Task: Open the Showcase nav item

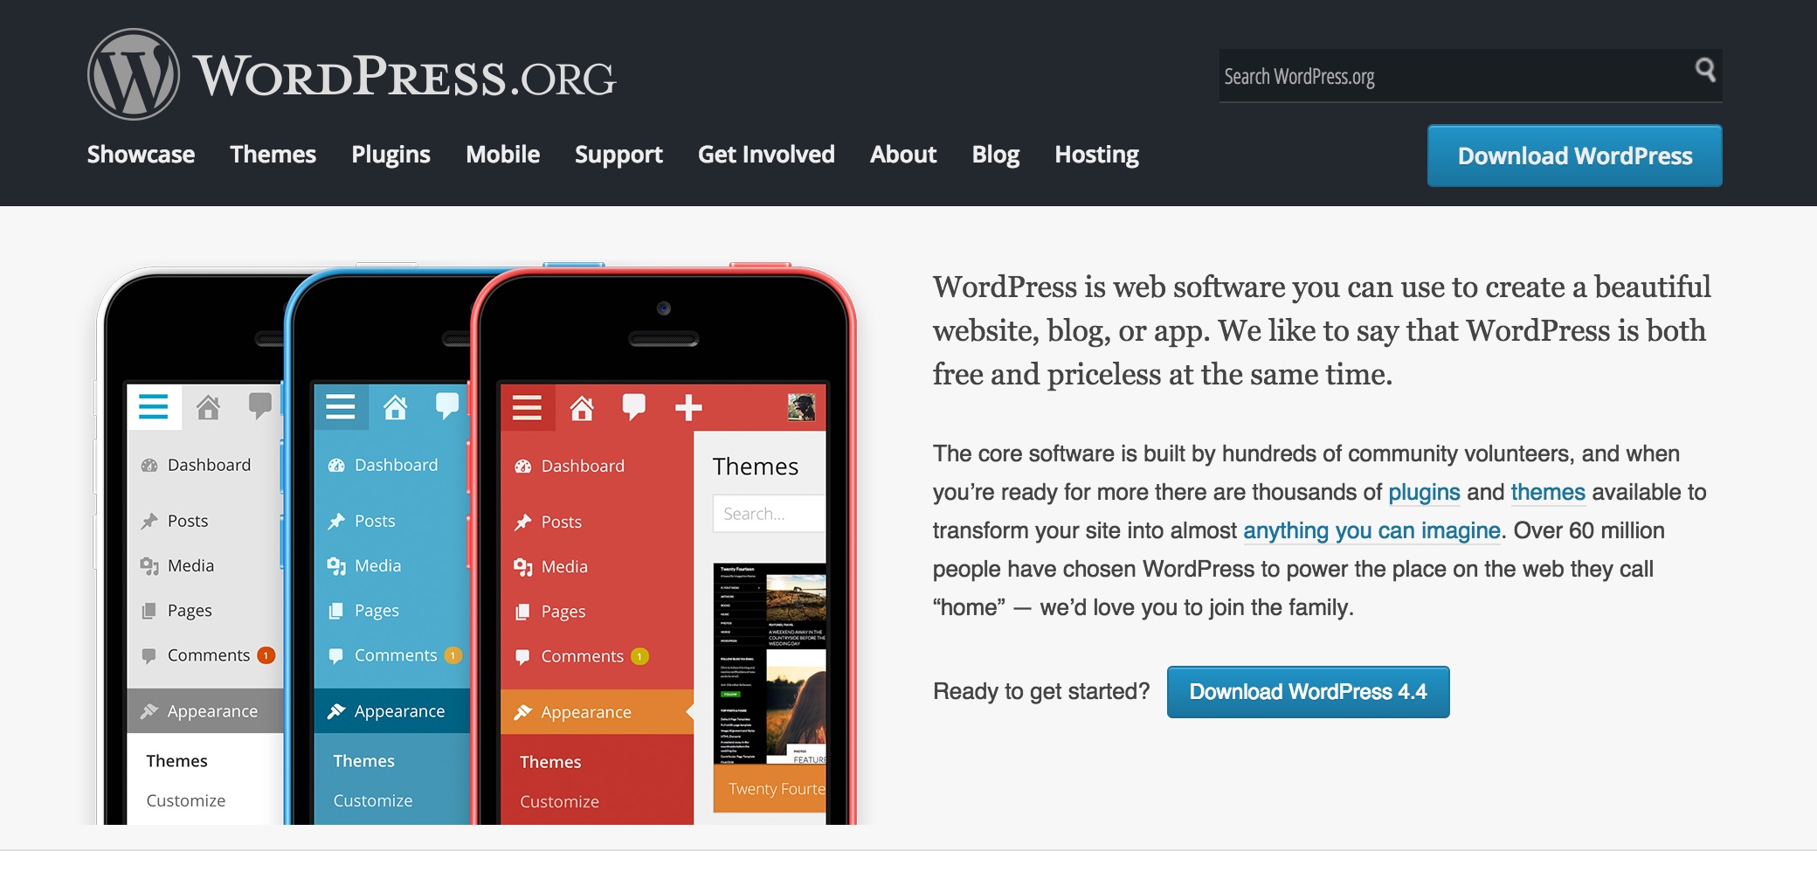Action: pyautogui.click(x=141, y=155)
